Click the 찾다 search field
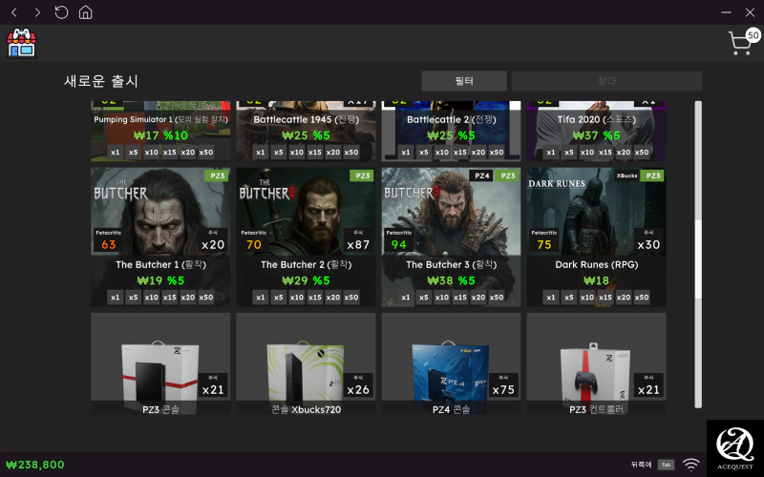764x477 pixels. (x=606, y=81)
